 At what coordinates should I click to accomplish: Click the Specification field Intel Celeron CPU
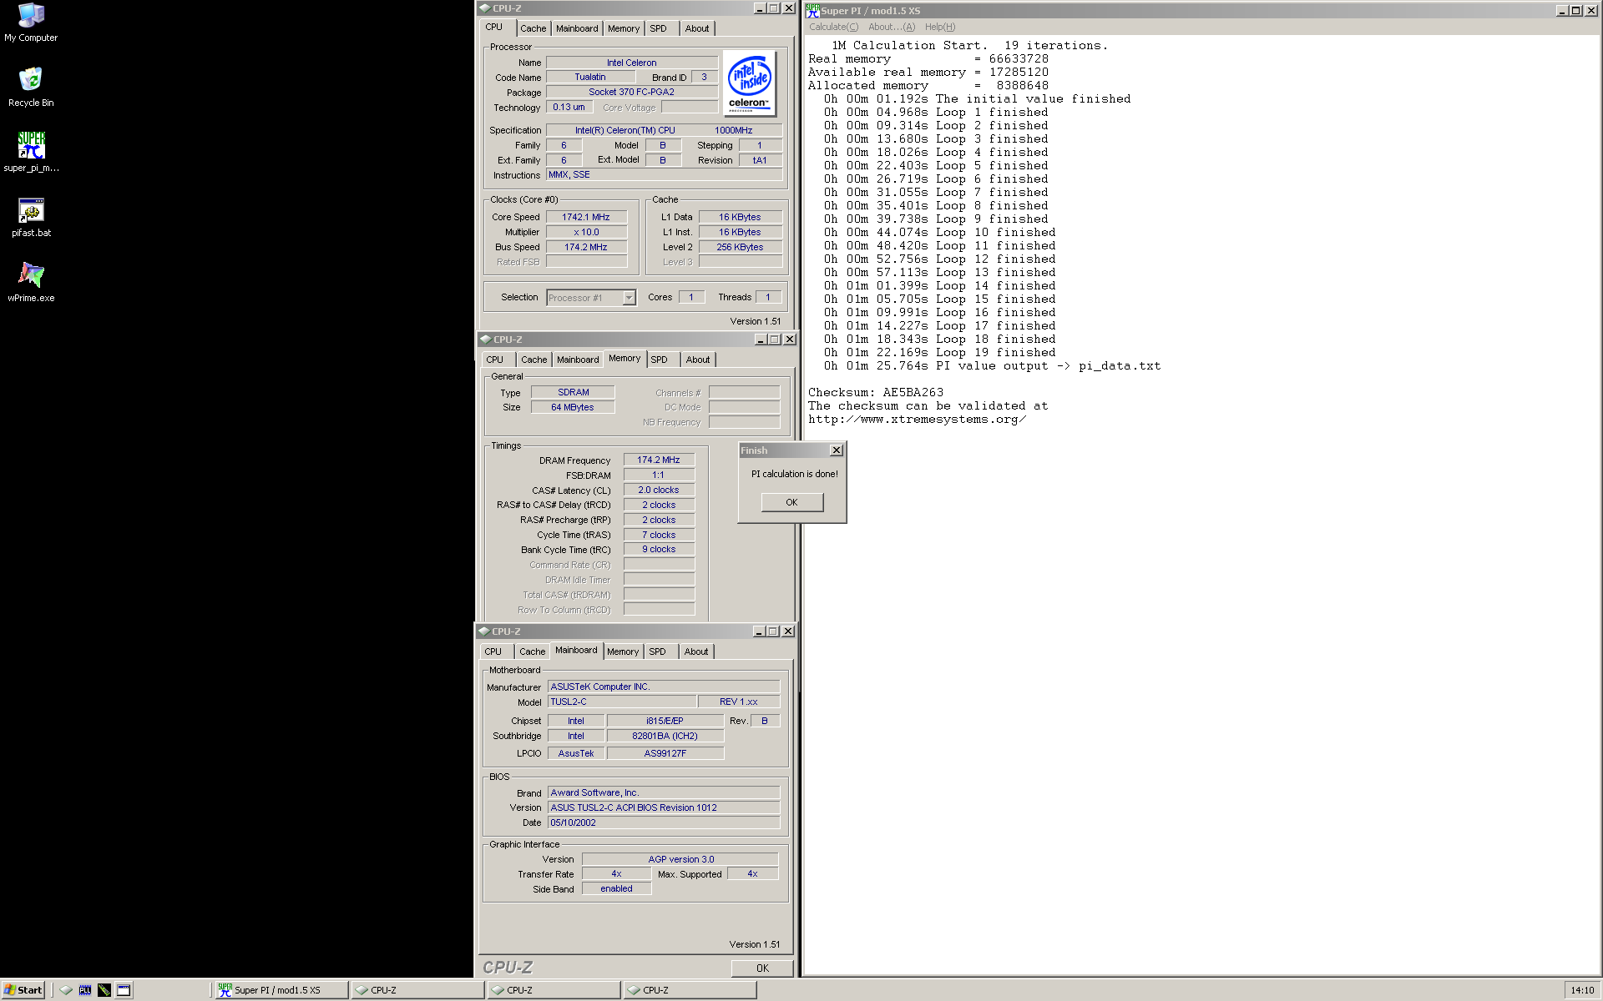(664, 130)
